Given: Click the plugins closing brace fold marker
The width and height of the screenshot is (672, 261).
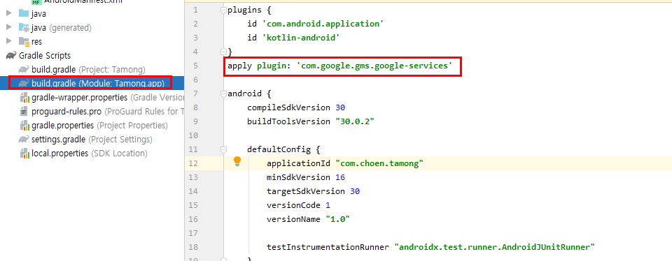Looking at the screenshot, I should click(223, 51).
